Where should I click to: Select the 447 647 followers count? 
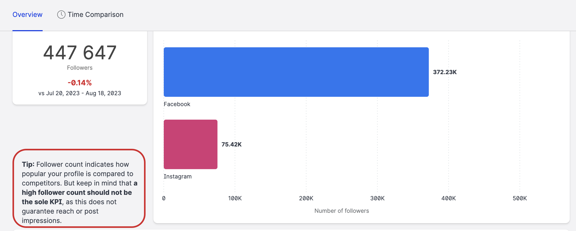(x=80, y=53)
